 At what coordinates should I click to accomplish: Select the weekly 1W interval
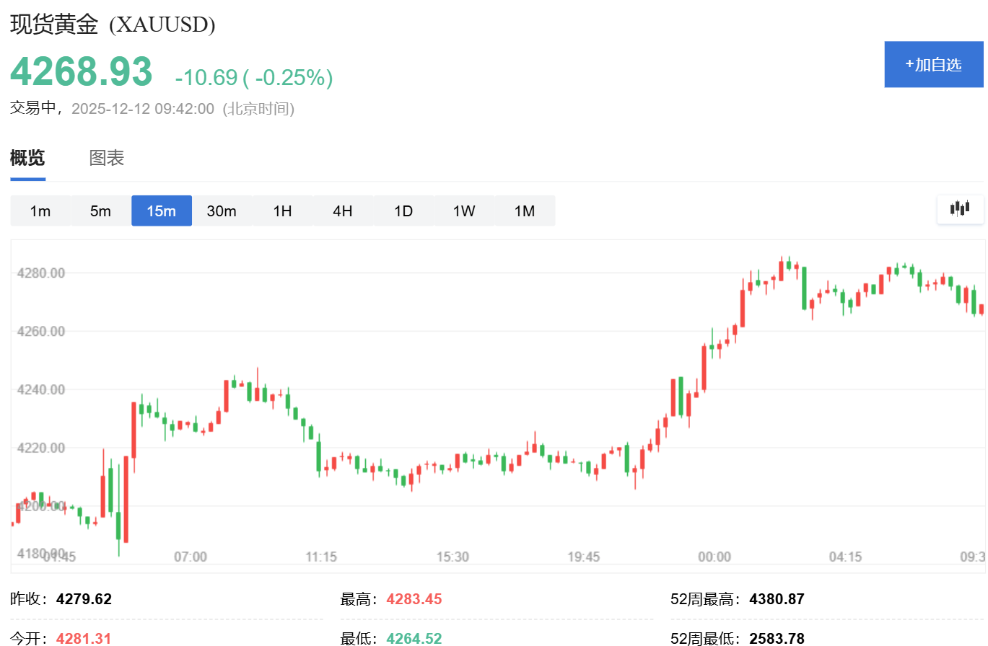pyautogui.click(x=464, y=211)
